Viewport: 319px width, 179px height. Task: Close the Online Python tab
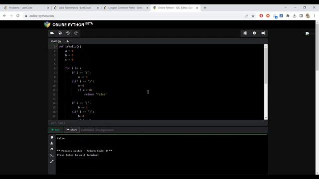coord(197,8)
